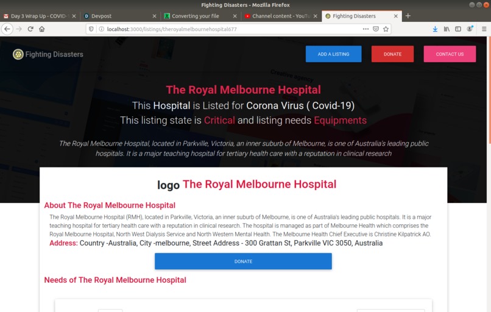
Task: Switch to the Devpost tab
Action: click(120, 16)
